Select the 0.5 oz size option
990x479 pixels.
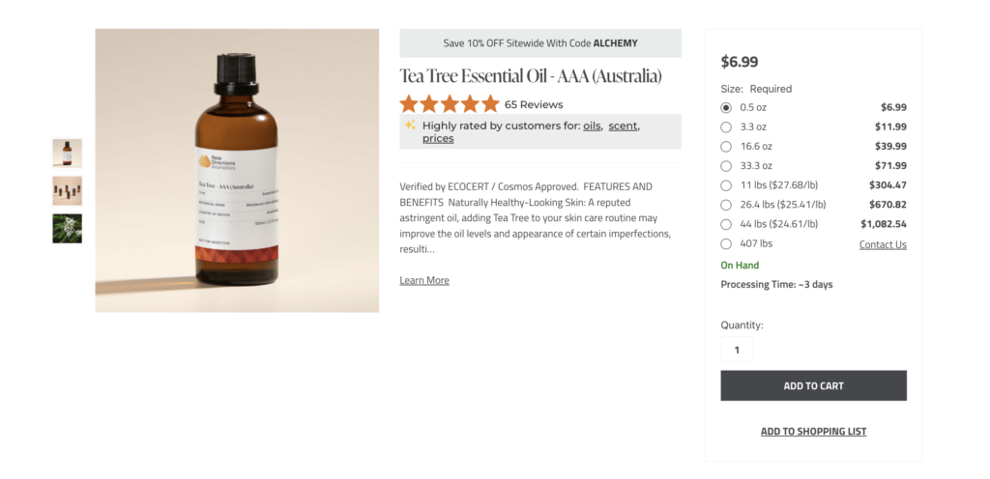pyautogui.click(x=727, y=107)
